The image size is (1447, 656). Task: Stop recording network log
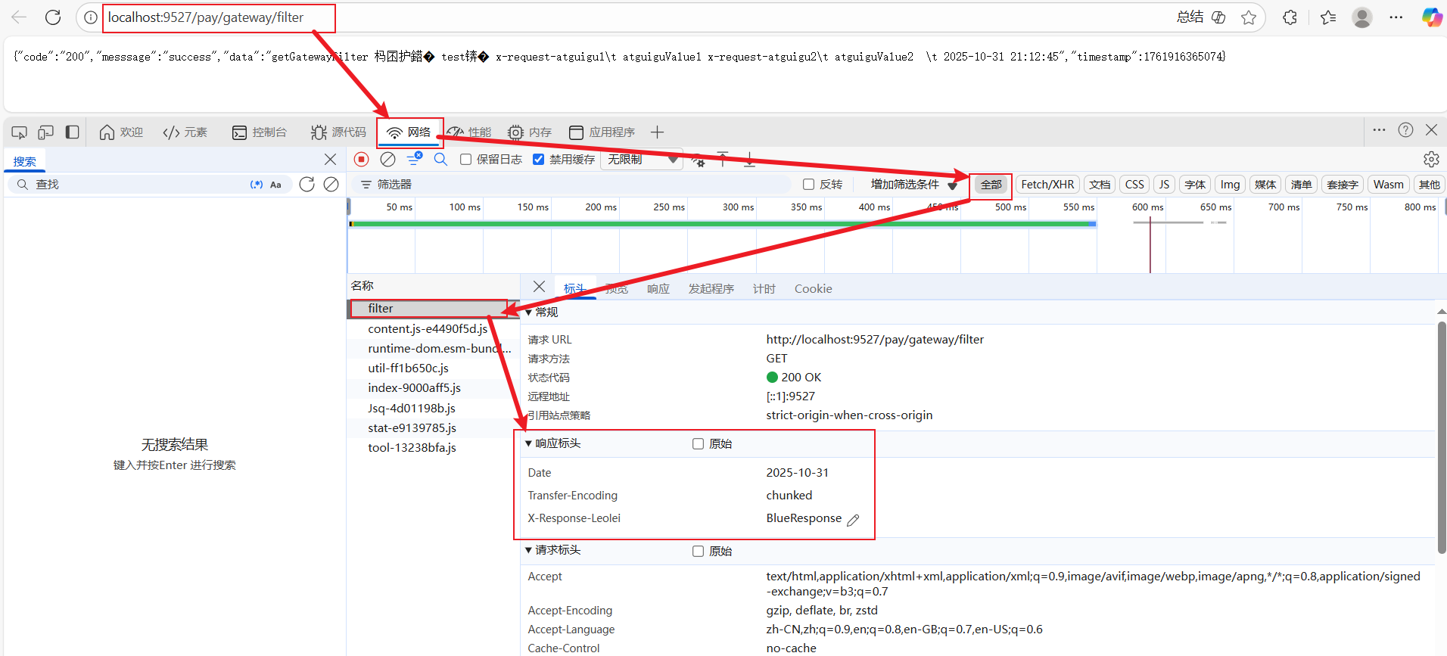click(362, 159)
